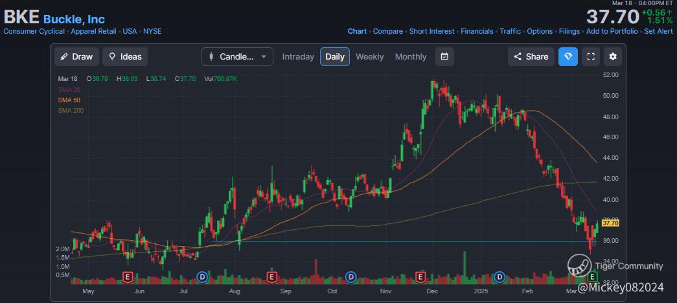This screenshot has width=677, height=303.
Task: Click the 37.70 current price tag
Action: point(610,223)
